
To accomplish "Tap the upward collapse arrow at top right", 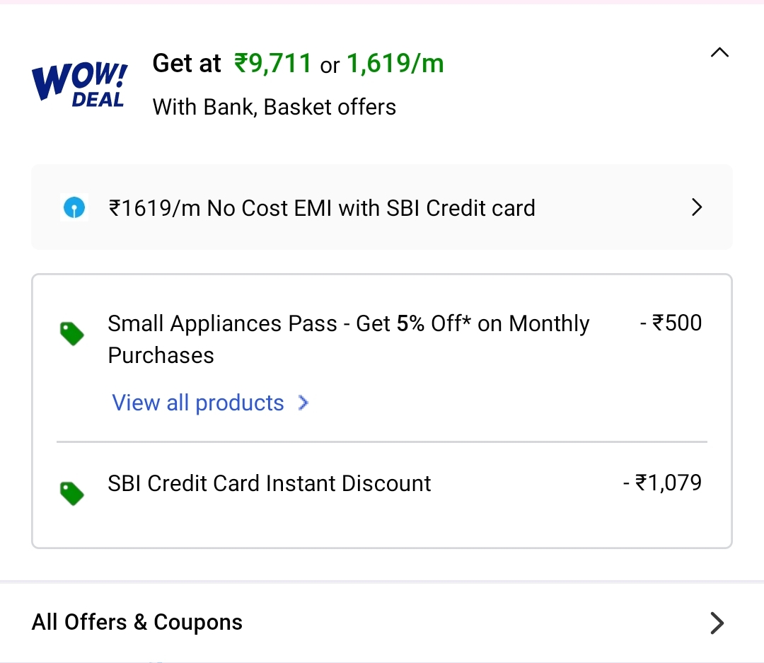I will (x=719, y=52).
